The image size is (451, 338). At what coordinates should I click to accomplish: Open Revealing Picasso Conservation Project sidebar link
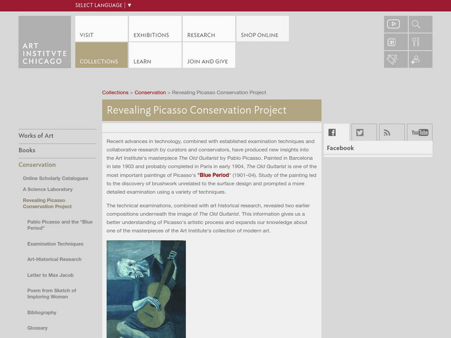click(47, 203)
